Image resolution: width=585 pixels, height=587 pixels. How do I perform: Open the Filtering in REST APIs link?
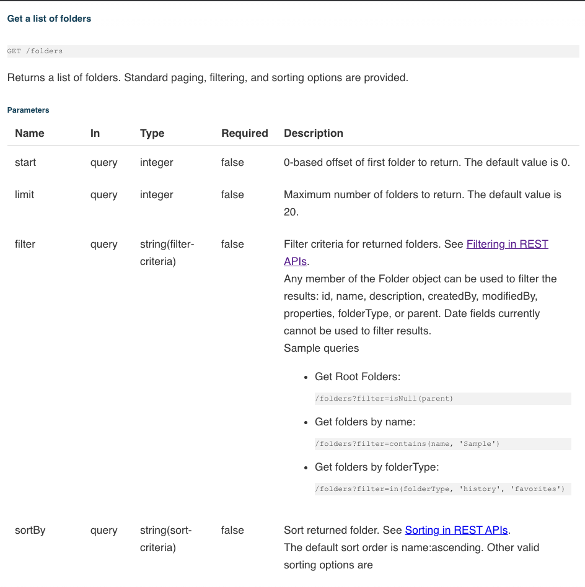507,244
